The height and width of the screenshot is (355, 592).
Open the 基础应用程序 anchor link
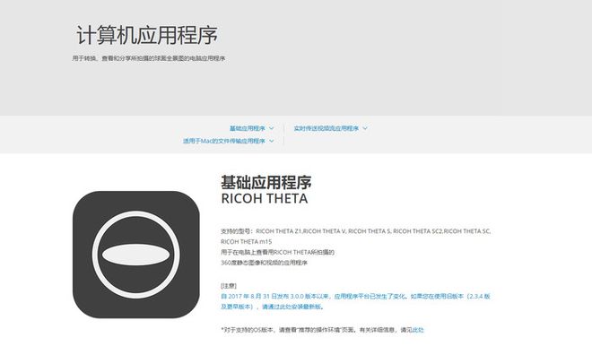point(248,128)
